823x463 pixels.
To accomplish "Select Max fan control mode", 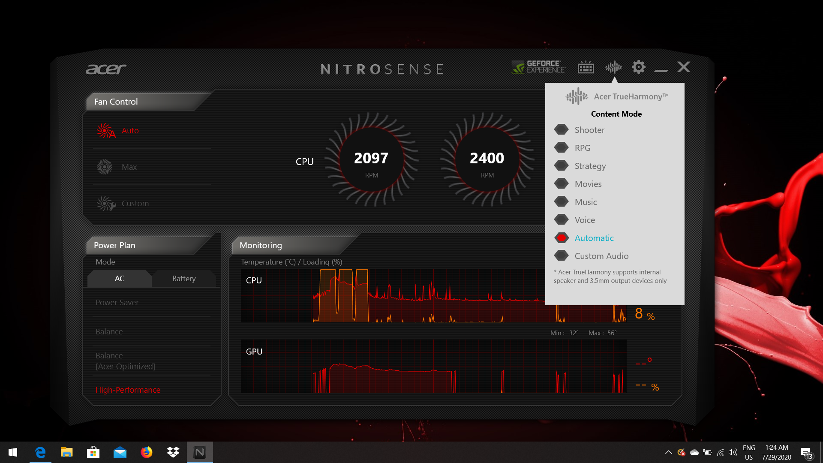I will click(x=128, y=166).
